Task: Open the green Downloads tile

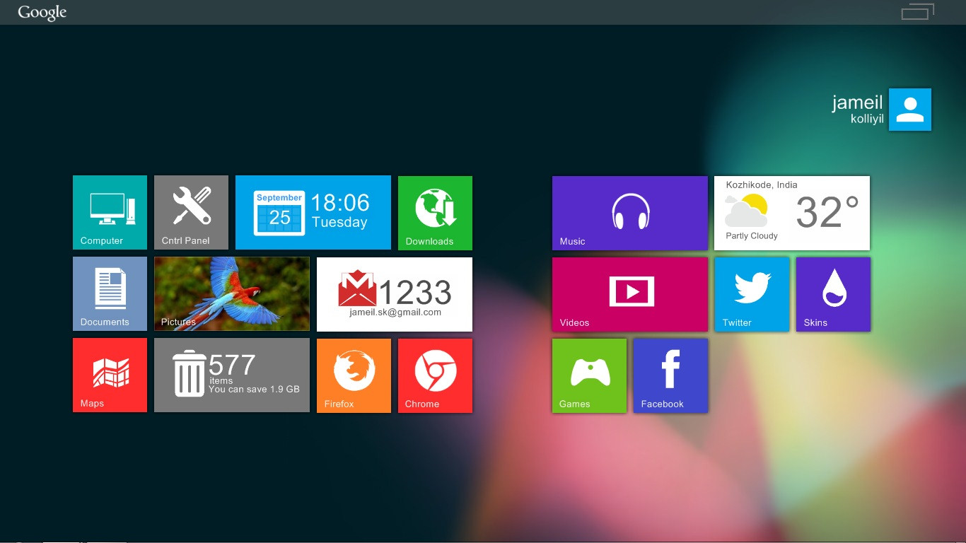Action: [x=435, y=213]
